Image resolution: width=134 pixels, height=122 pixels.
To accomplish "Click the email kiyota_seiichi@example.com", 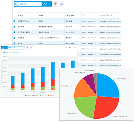I will tap(111, 38).
